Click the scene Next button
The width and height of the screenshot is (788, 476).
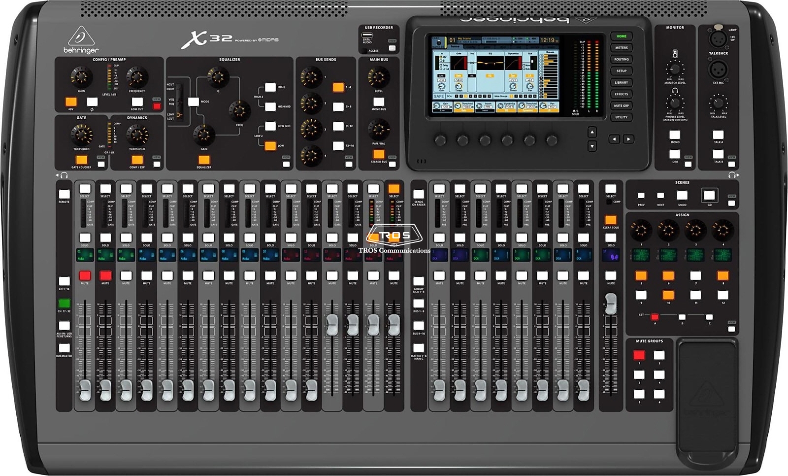pyautogui.click(x=661, y=196)
